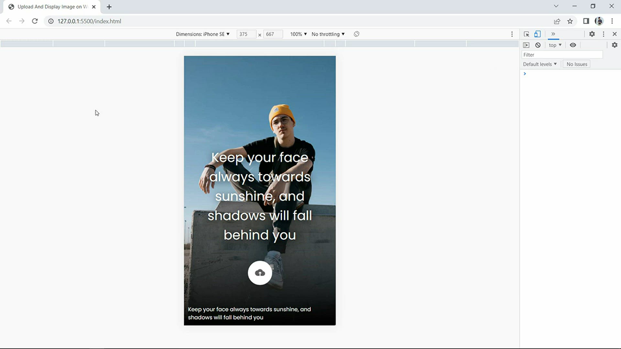Reload the page
The height and width of the screenshot is (349, 621).
point(35,21)
